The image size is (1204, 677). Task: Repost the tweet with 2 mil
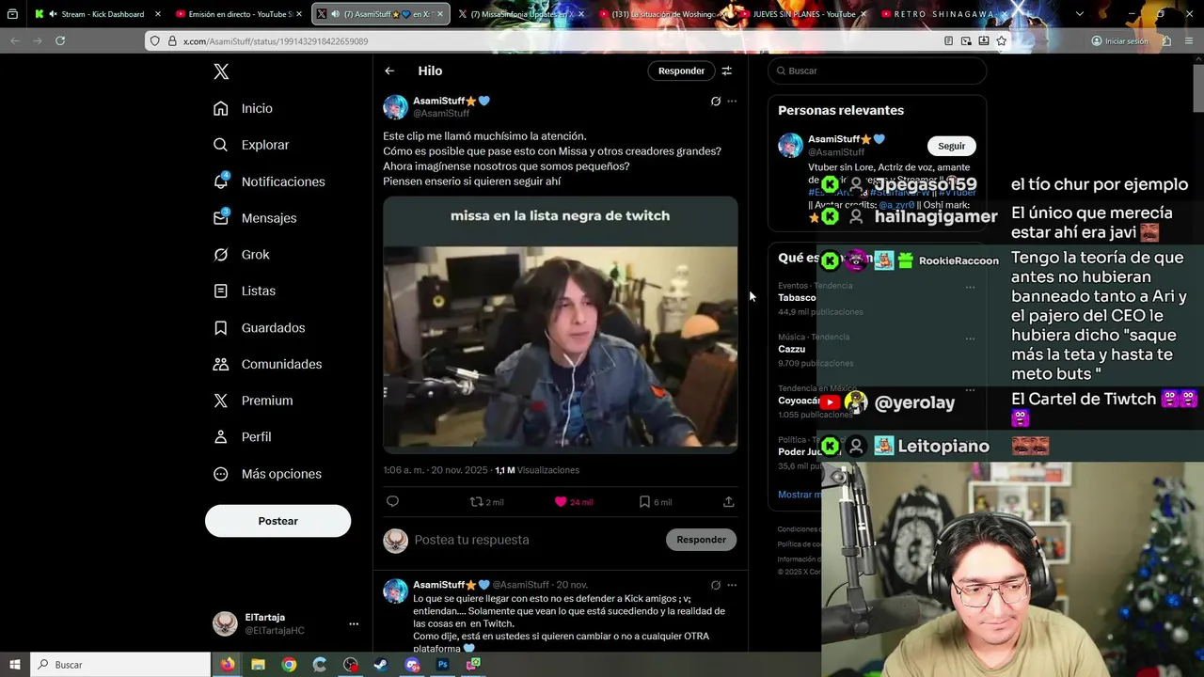pos(486,502)
